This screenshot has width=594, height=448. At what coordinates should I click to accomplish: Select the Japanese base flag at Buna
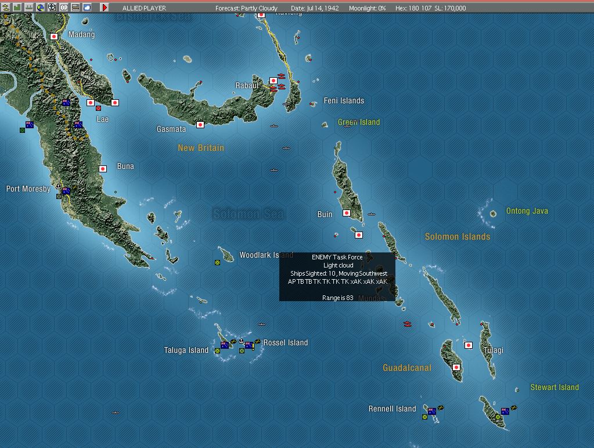point(103,168)
